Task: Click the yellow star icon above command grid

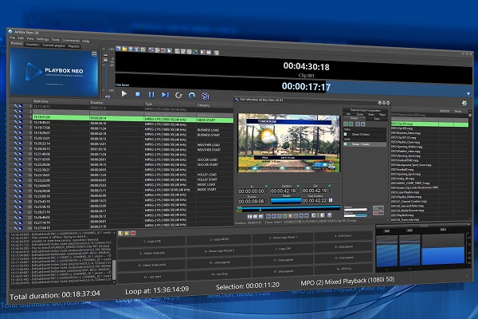Action: tap(127, 233)
